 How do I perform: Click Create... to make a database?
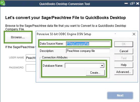pos(95,73)
